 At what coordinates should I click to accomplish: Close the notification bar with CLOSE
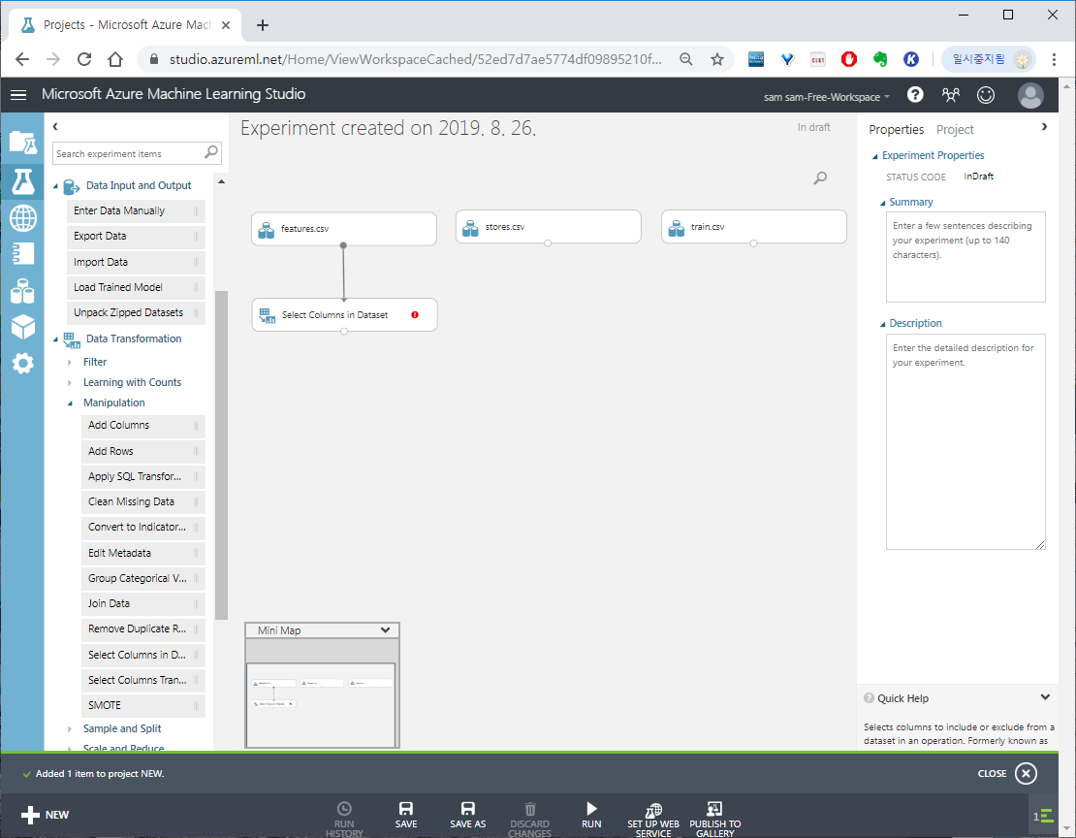pyautogui.click(x=1007, y=773)
